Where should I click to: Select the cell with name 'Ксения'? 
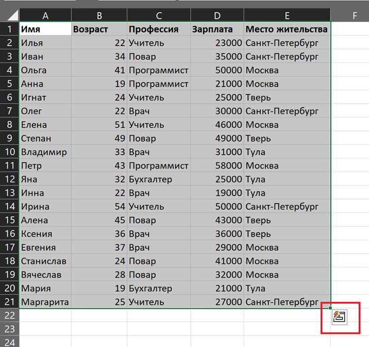pos(45,233)
